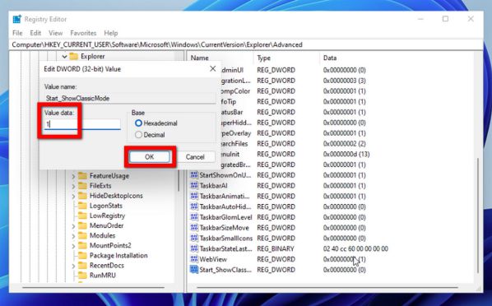Confirm the DWORD edit with OK
Image resolution: width=492 pixels, height=306 pixels.
coord(150,156)
